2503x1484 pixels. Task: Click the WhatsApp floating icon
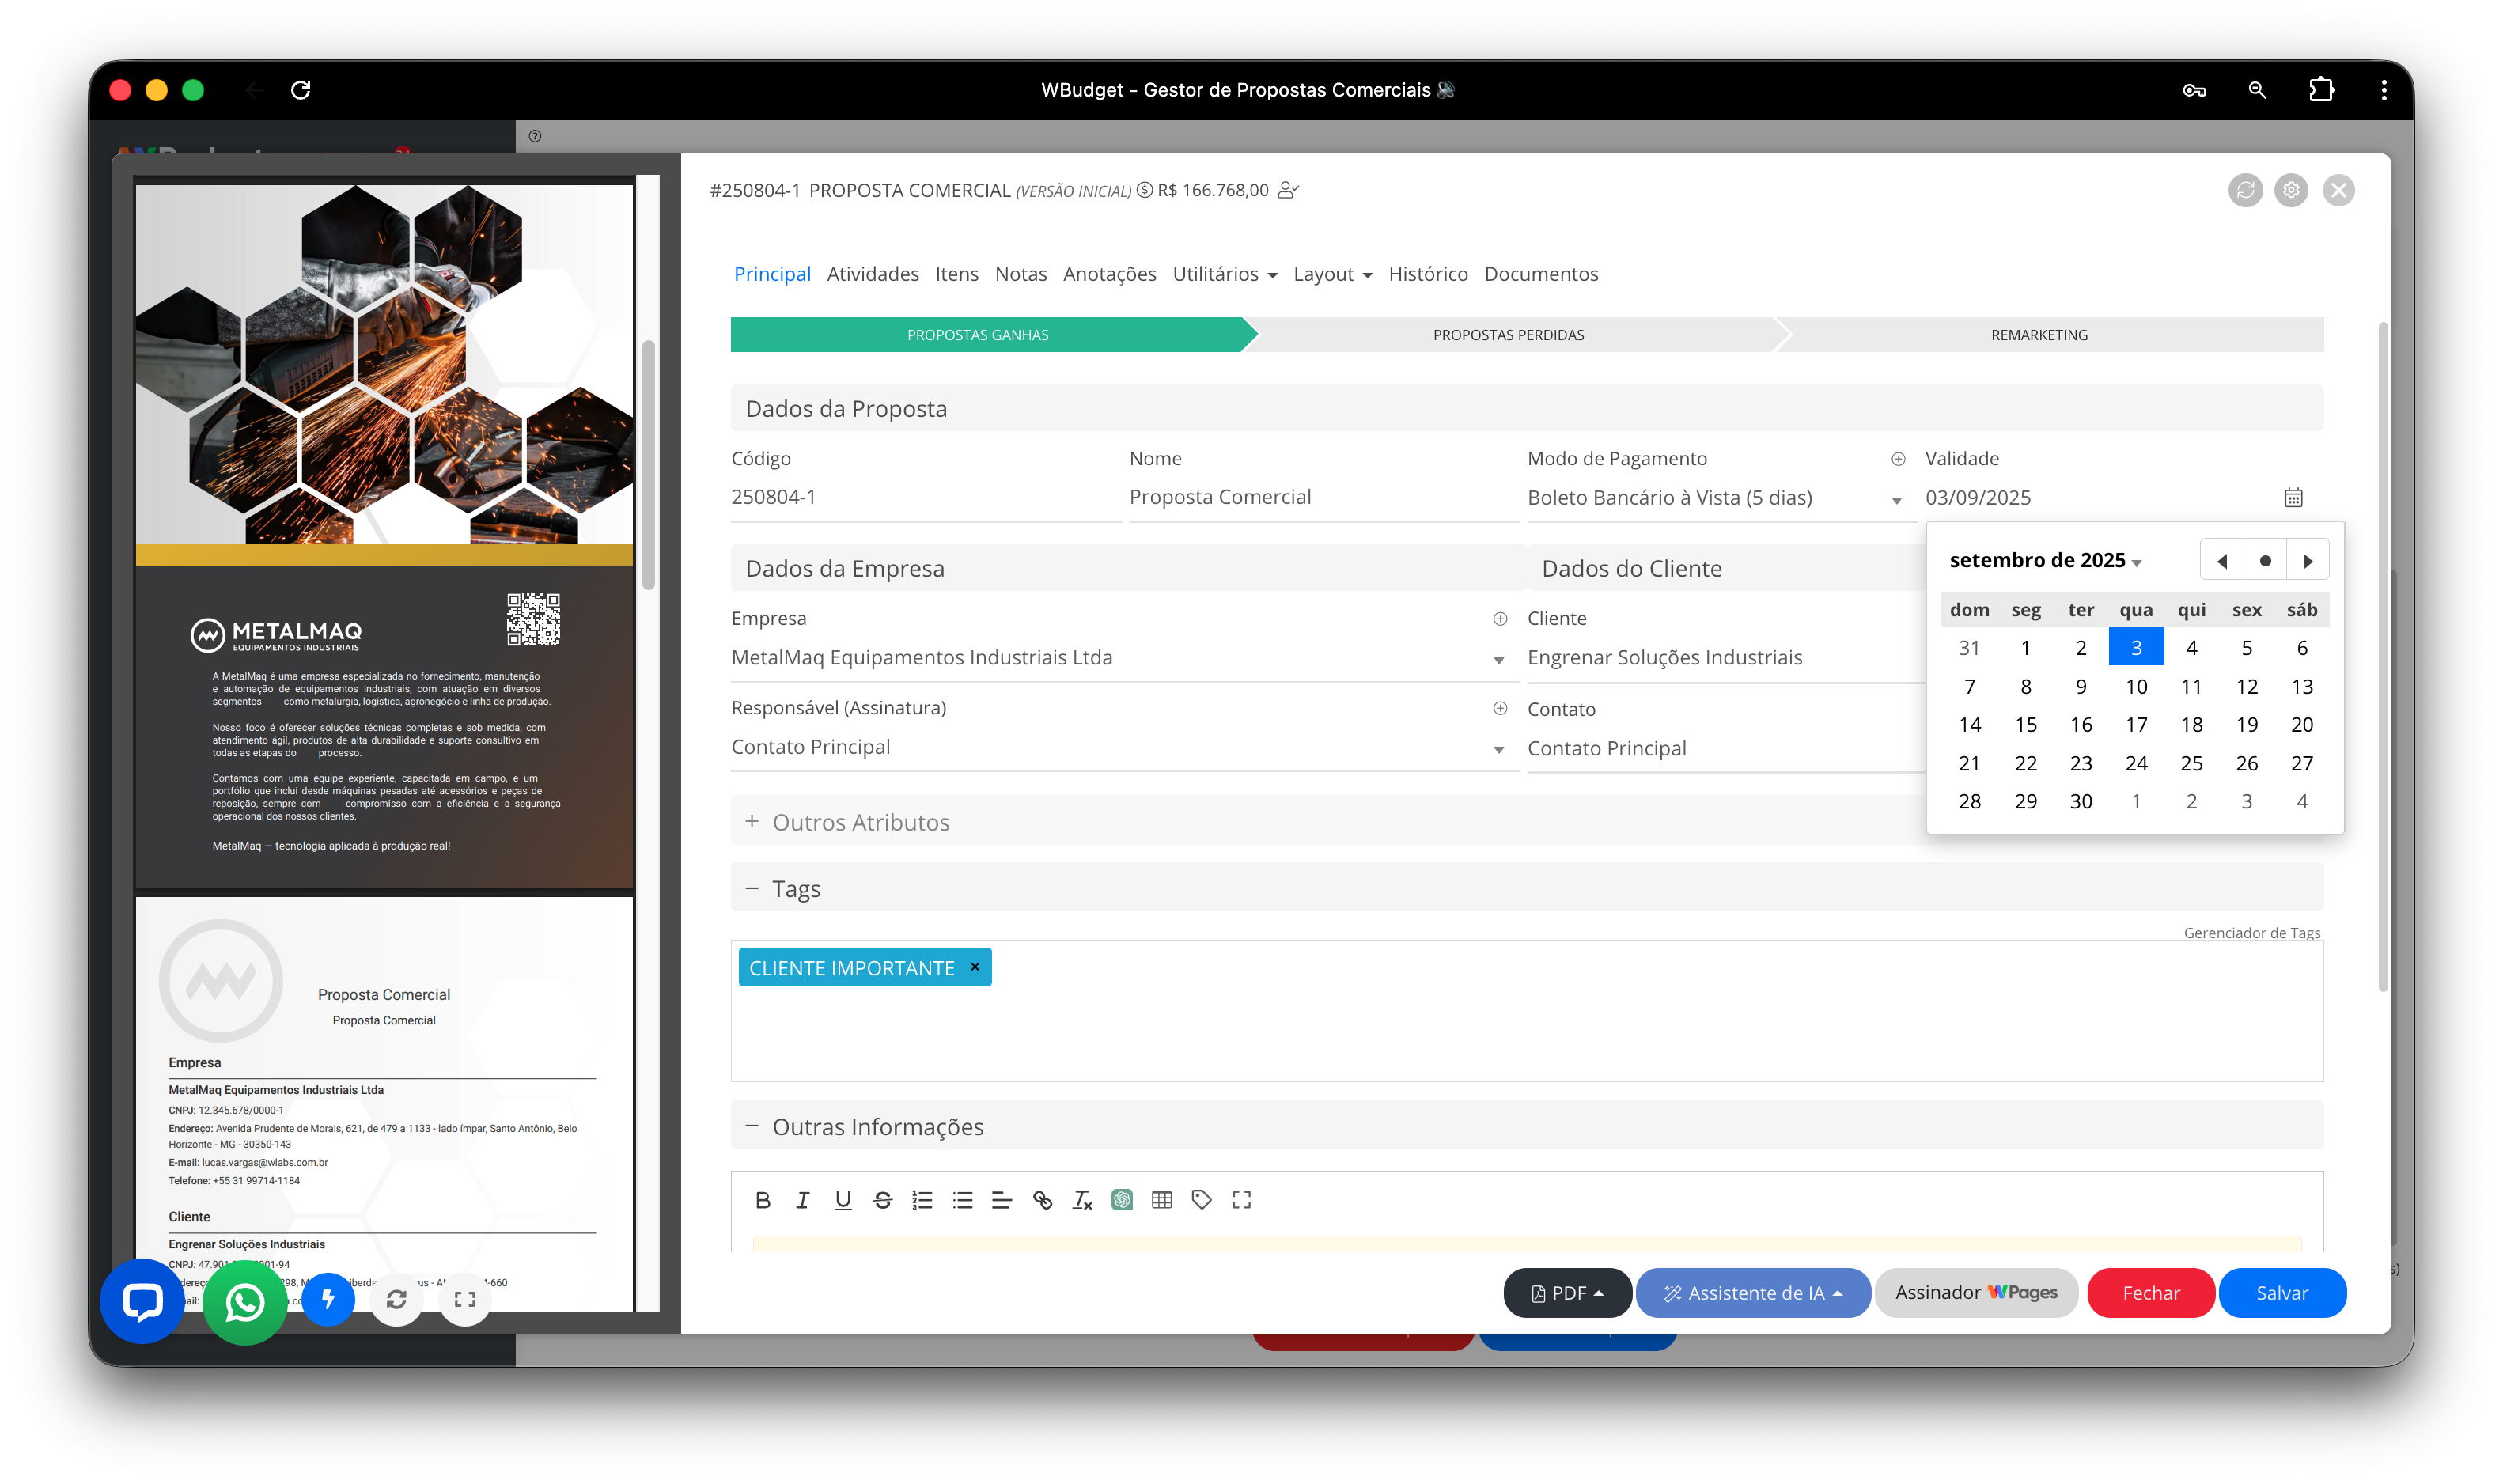point(245,1301)
